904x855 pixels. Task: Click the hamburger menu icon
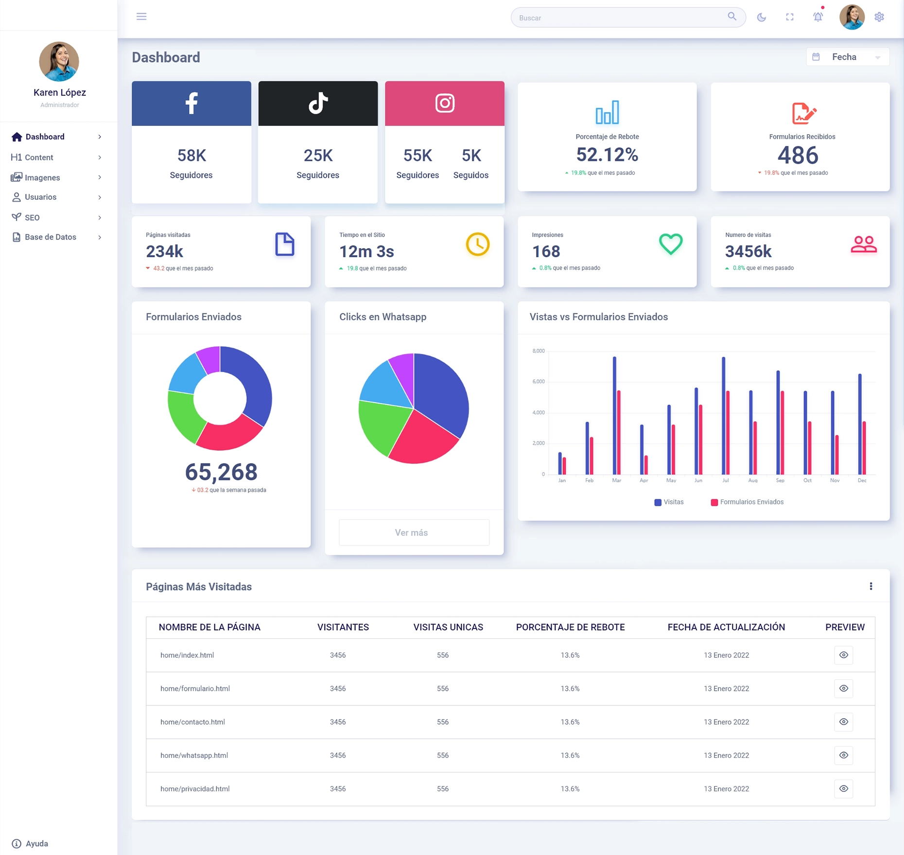point(141,17)
